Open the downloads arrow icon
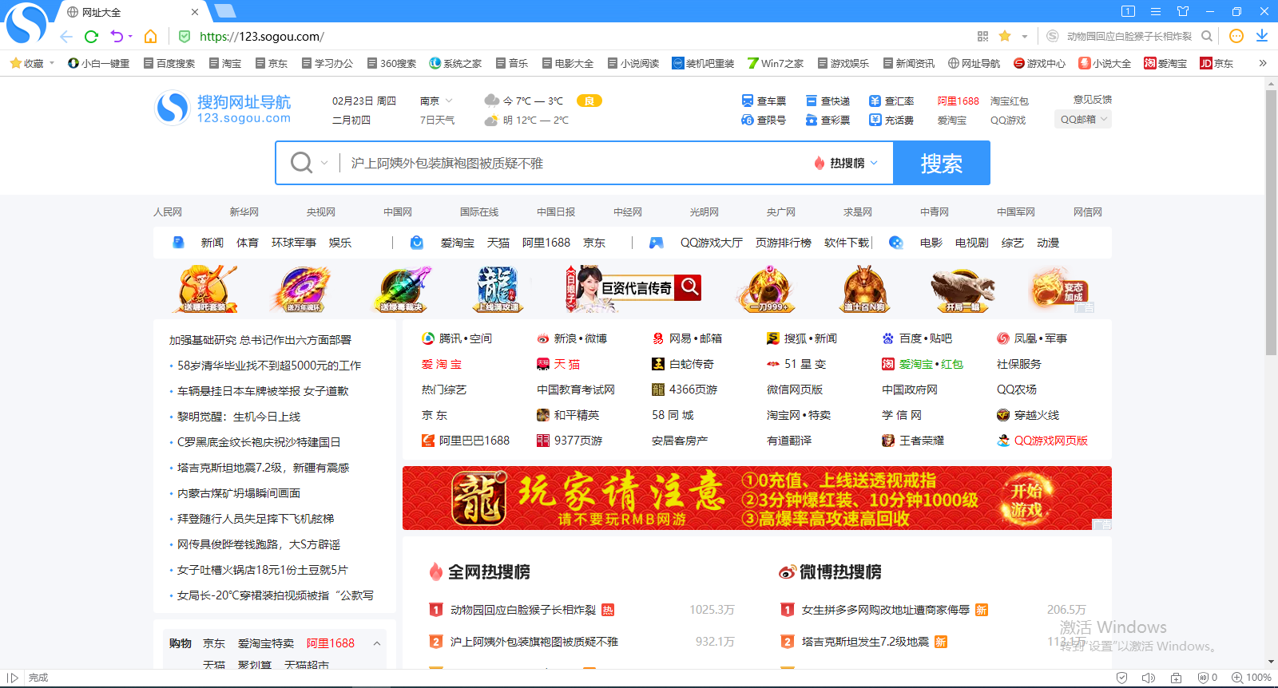The width and height of the screenshot is (1278, 688). (x=1262, y=36)
